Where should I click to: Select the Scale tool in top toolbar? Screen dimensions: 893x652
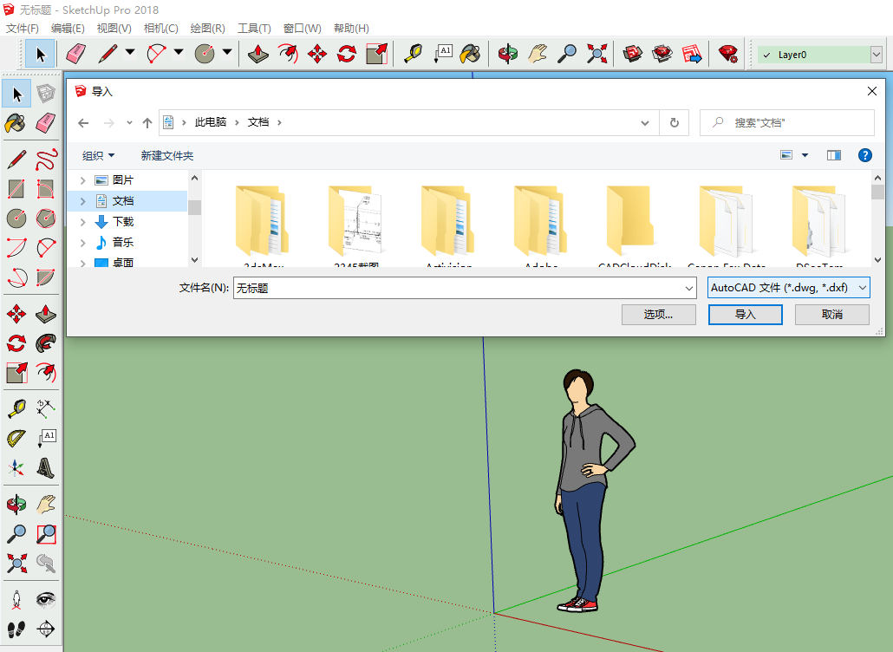(376, 54)
